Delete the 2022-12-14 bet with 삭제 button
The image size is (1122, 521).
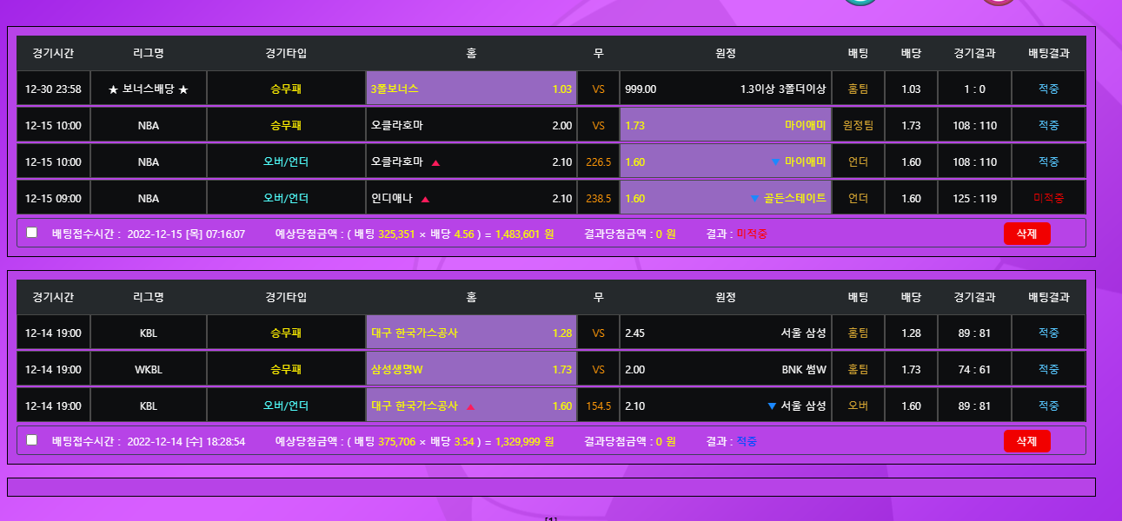click(1026, 441)
